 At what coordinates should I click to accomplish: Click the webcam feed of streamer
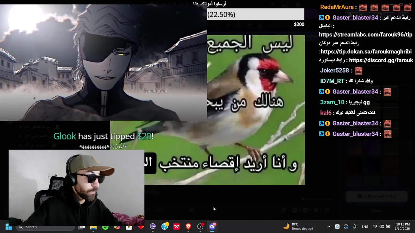[x=77, y=187]
